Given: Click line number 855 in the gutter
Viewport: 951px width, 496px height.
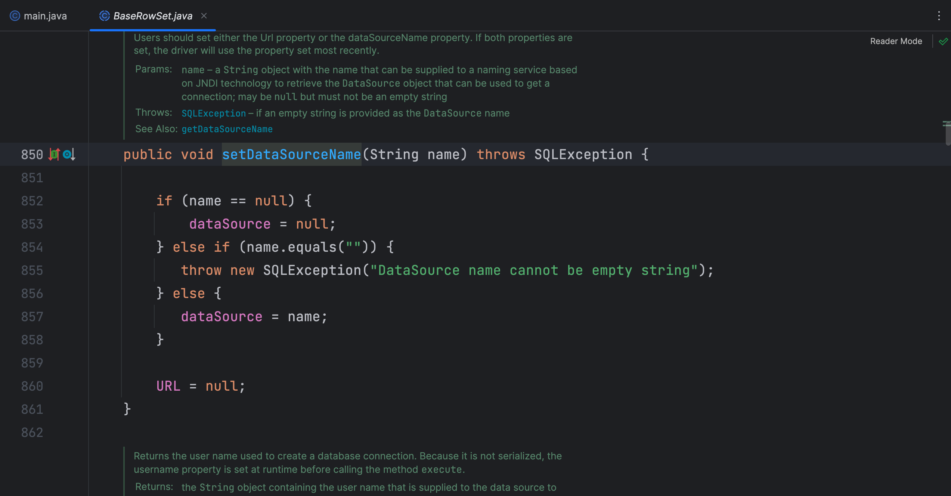Looking at the screenshot, I should 32,270.
